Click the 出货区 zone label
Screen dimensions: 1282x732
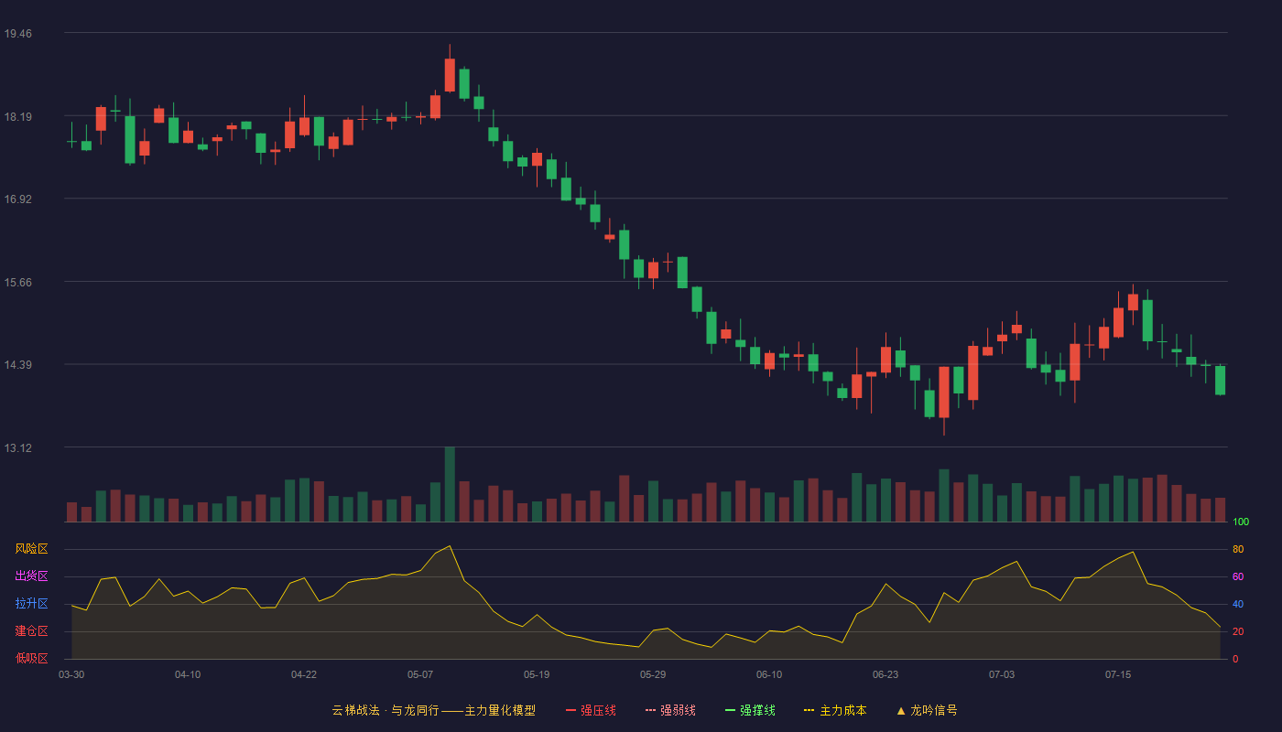tap(31, 576)
